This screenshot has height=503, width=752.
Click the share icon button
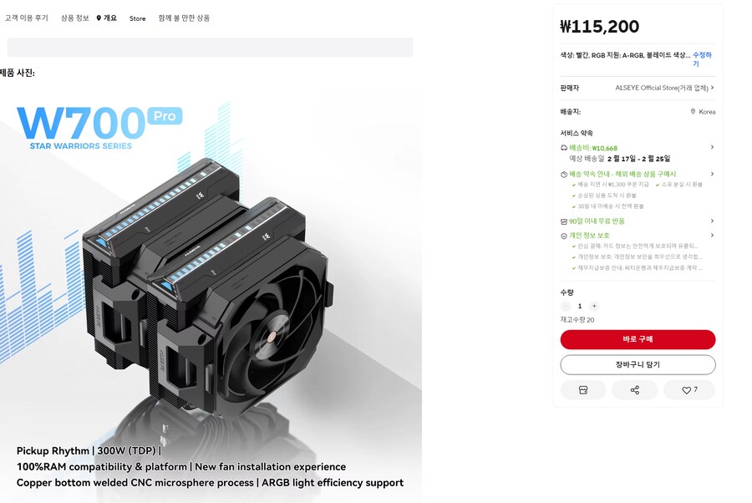click(x=634, y=390)
